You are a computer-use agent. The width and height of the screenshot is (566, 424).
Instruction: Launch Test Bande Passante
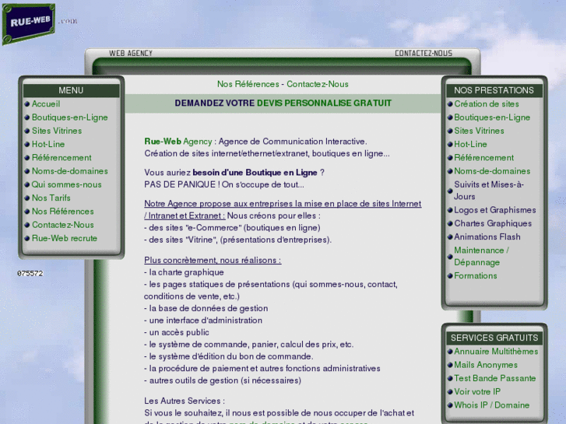pos(495,378)
